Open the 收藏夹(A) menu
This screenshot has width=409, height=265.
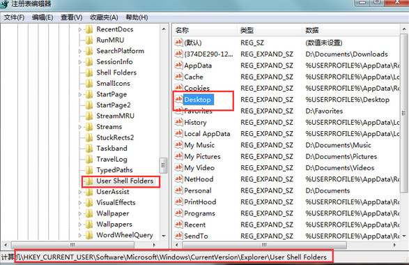click(104, 17)
